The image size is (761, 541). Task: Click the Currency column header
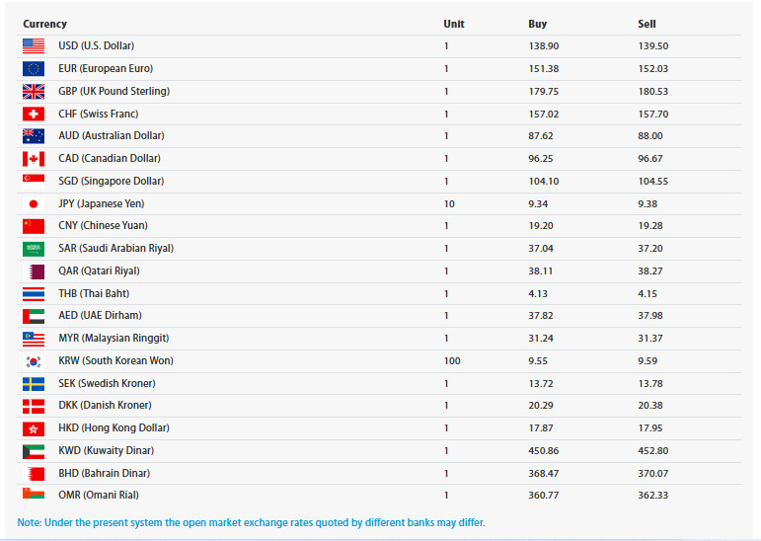pyautogui.click(x=45, y=24)
